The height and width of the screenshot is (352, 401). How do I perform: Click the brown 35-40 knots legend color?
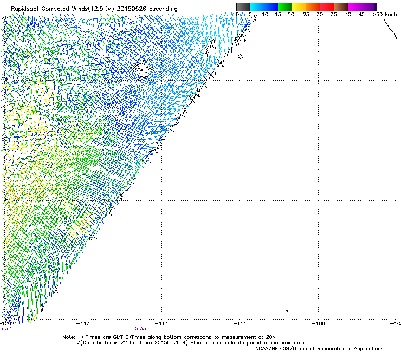point(341,6)
